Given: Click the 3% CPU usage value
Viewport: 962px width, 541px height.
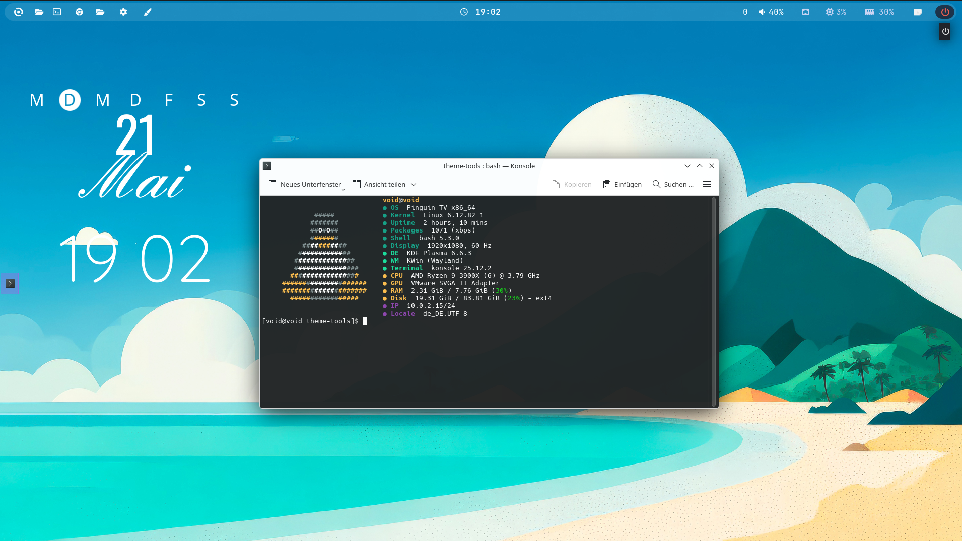Looking at the screenshot, I should pos(841,12).
